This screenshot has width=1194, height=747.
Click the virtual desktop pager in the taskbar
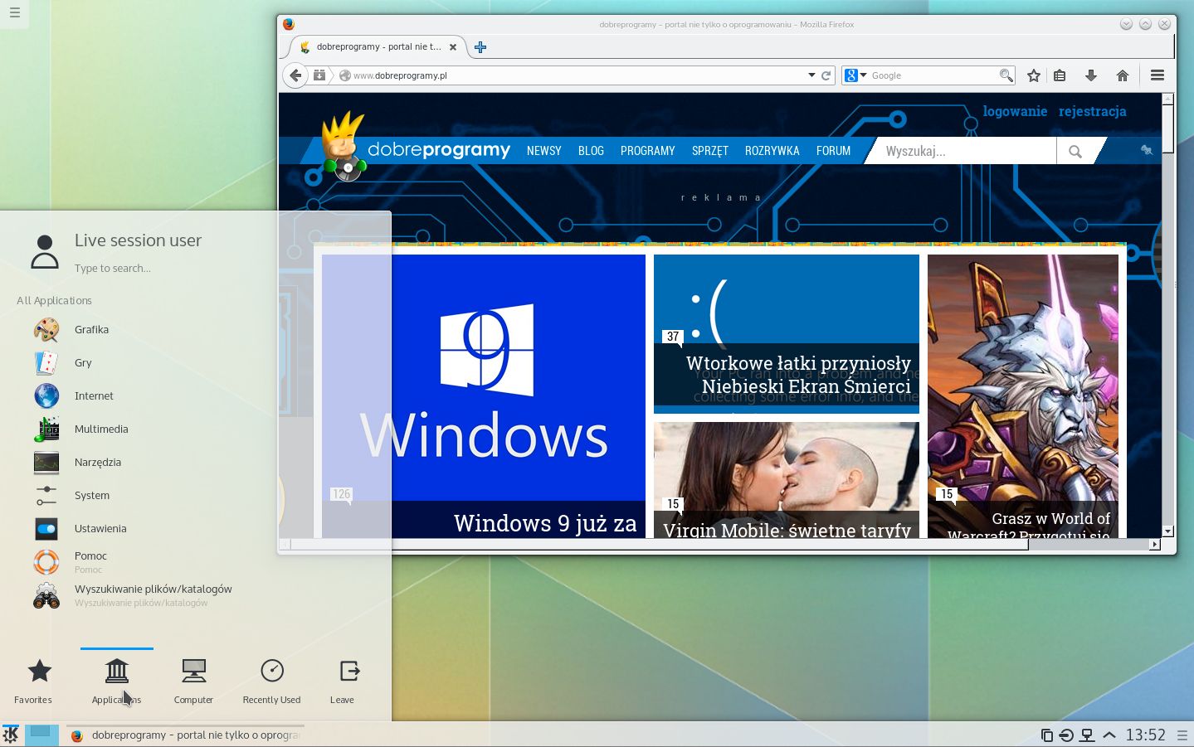(41, 735)
